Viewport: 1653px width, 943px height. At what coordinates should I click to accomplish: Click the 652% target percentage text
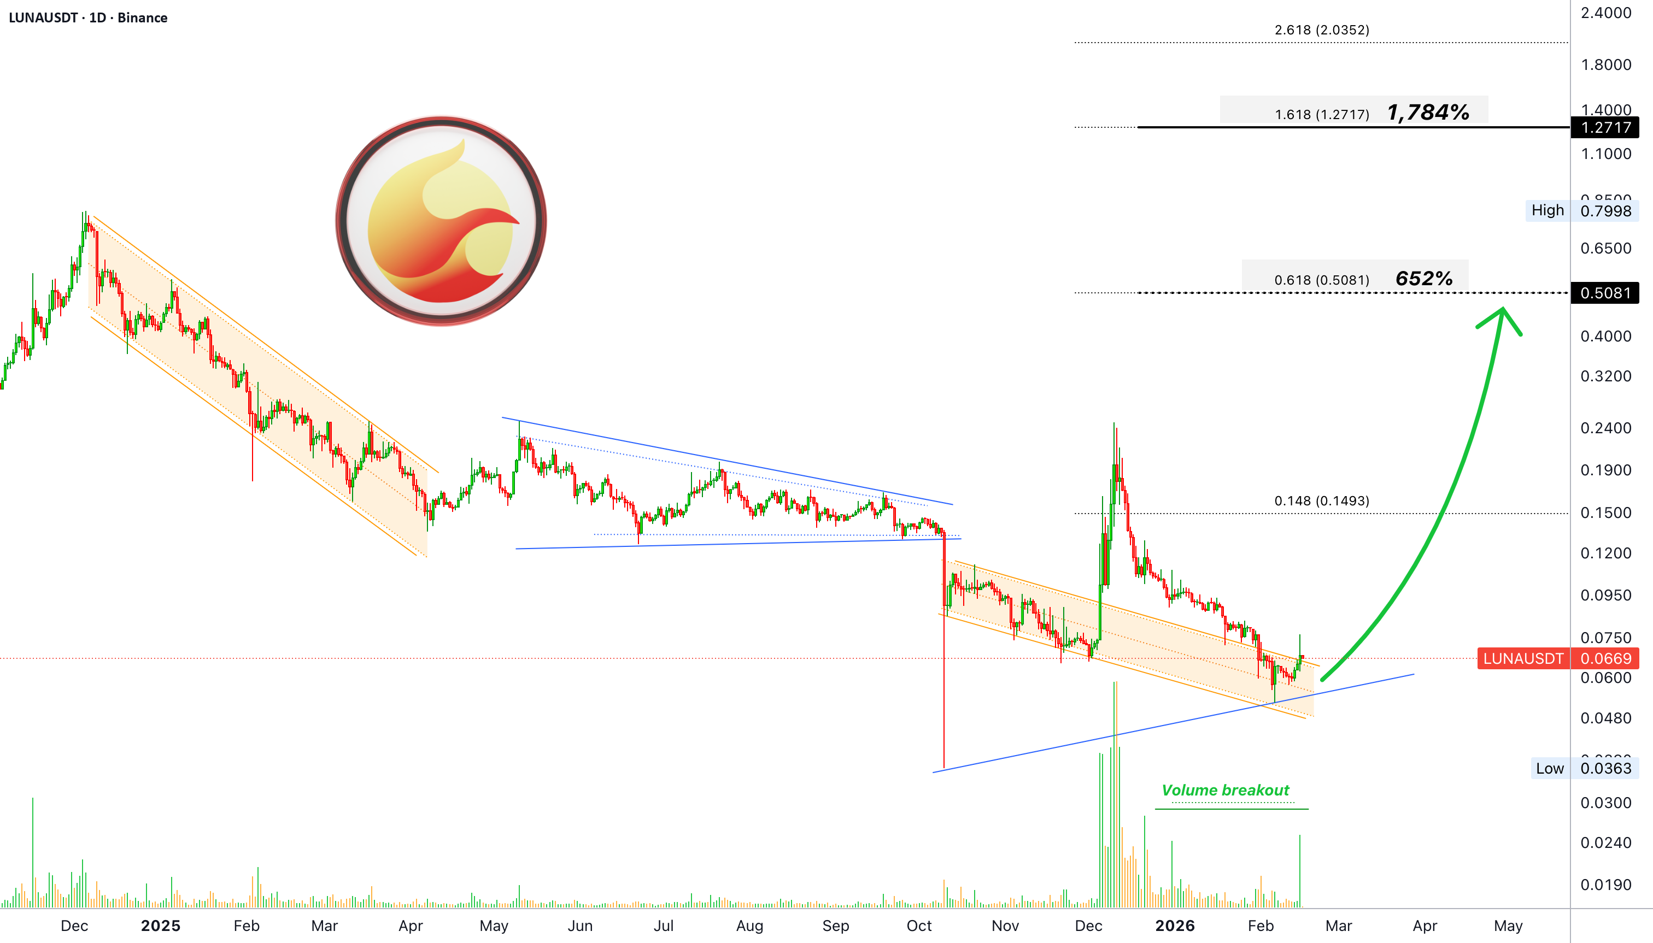[x=1423, y=279]
